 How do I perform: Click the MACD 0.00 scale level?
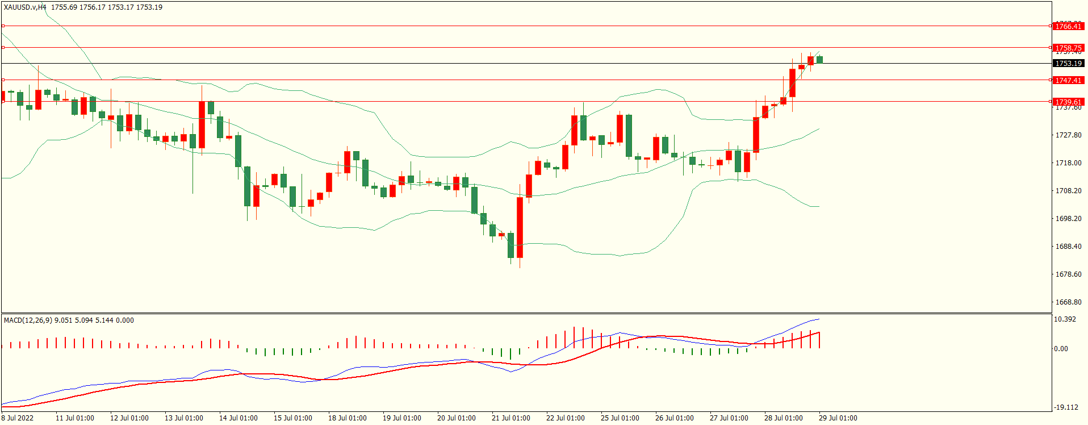(1061, 349)
